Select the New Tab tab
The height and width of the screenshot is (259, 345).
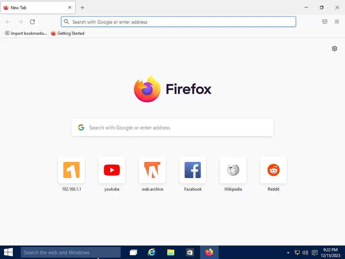point(38,7)
